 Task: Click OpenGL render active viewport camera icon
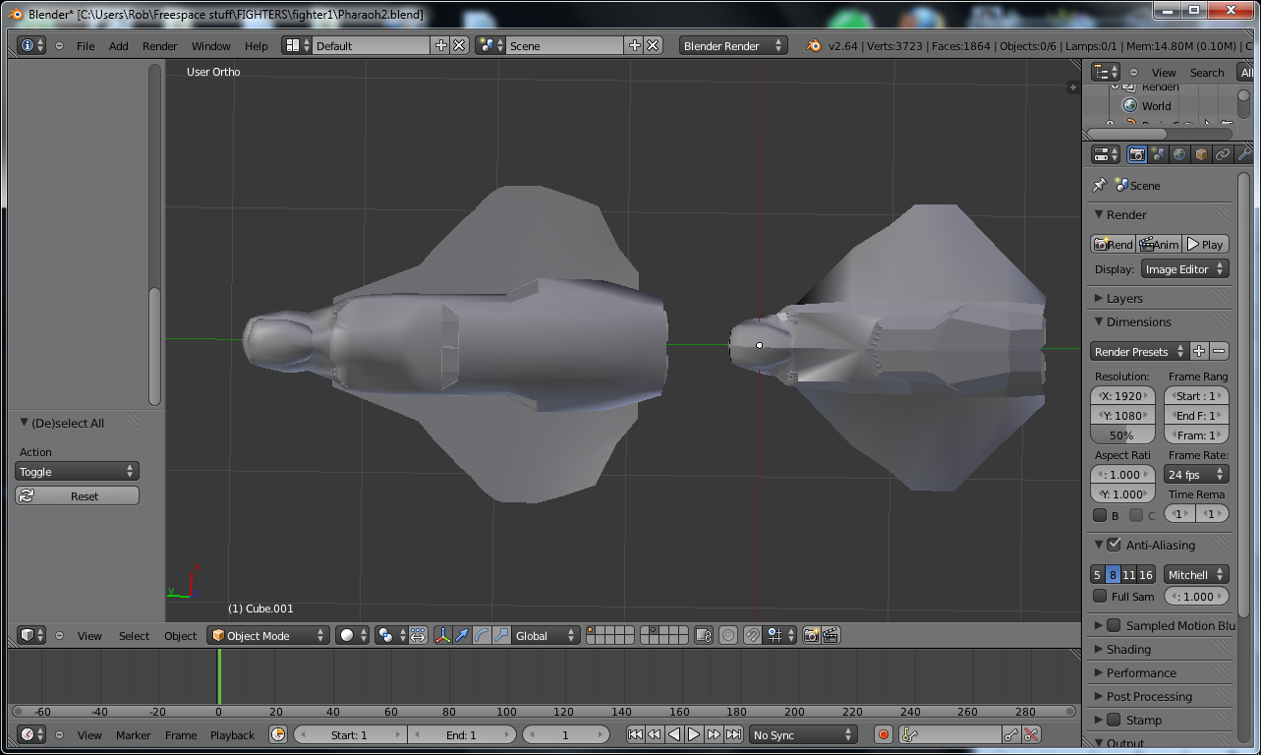[812, 636]
